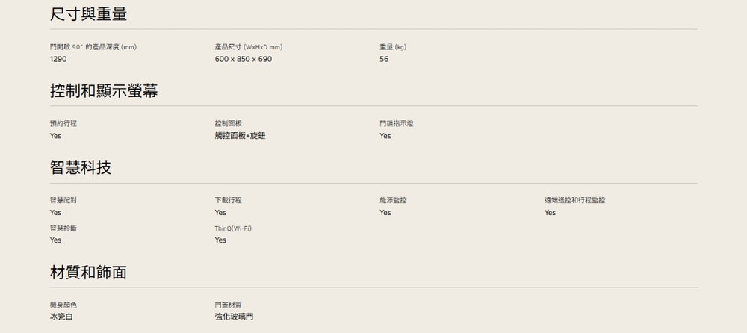This screenshot has width=747, height=333.
Task: Click the 尺寸與重量 section heading
Action: click(88, 13)
